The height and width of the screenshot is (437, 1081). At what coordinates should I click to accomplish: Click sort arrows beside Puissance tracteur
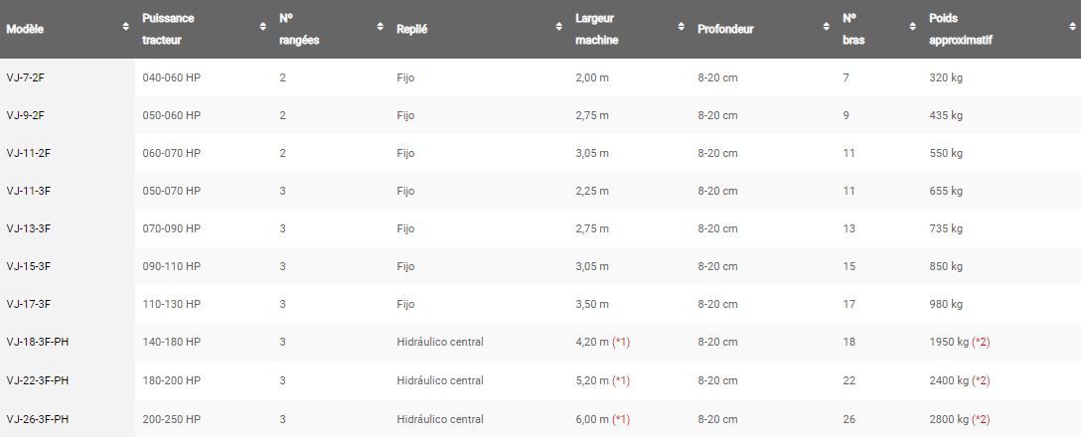point(262,29)
